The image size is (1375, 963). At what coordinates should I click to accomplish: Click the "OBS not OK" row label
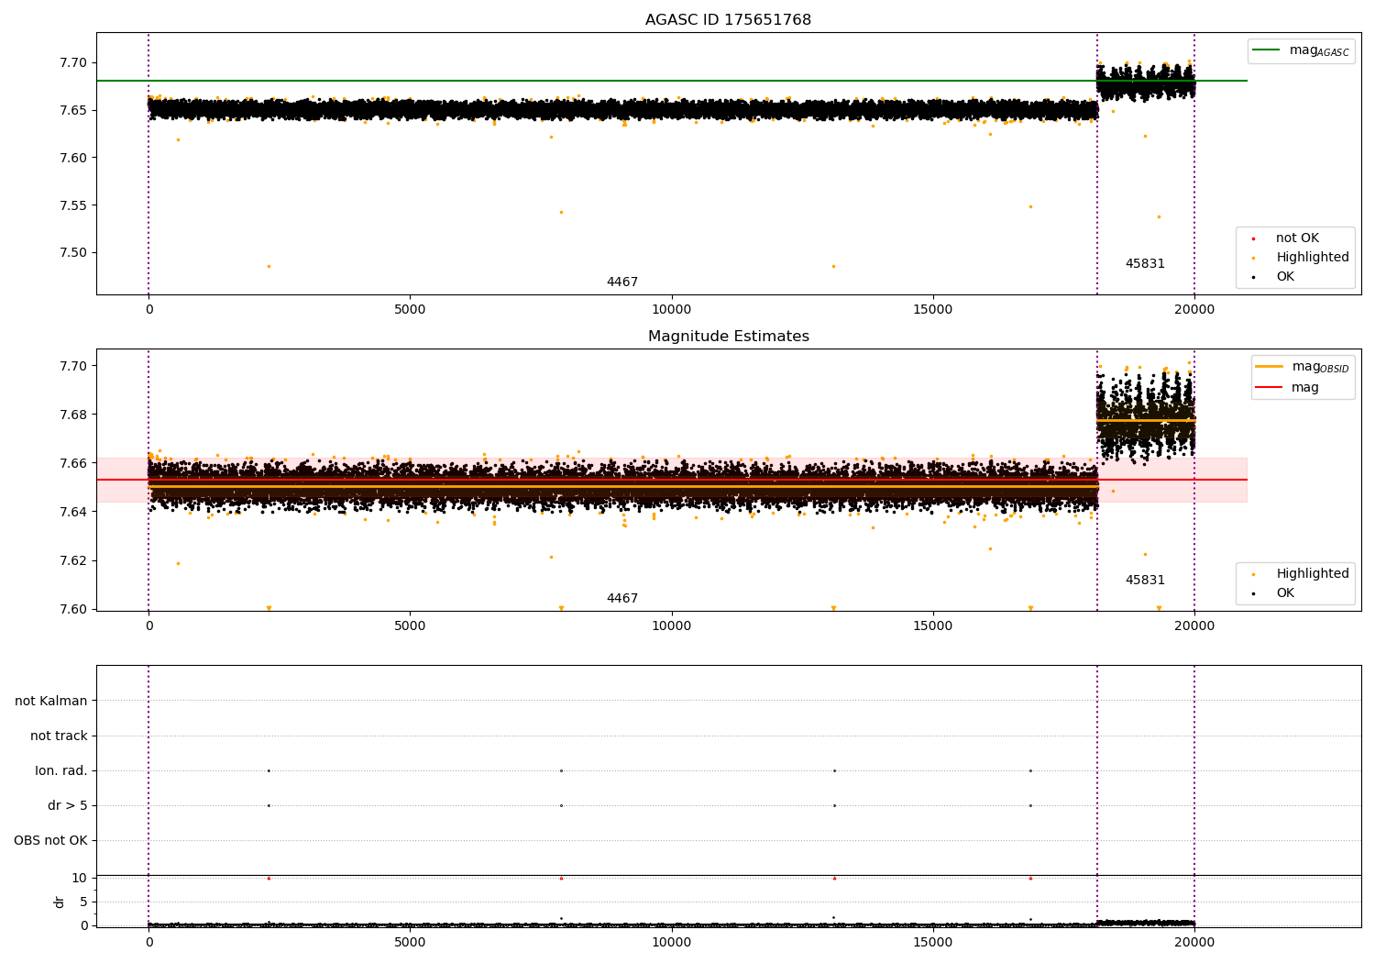click(x=50, y=841)
